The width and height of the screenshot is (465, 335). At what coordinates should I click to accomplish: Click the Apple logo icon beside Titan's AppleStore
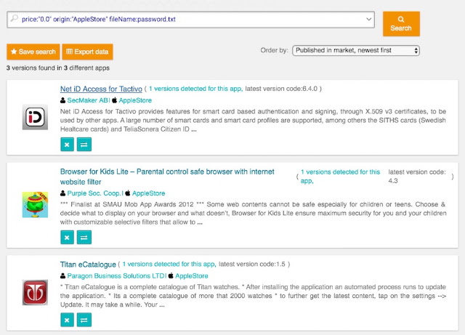(171, 275)
